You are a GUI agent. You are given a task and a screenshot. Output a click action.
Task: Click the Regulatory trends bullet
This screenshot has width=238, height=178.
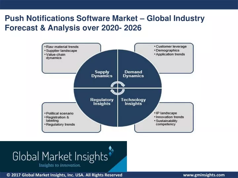tap(59, 124)
